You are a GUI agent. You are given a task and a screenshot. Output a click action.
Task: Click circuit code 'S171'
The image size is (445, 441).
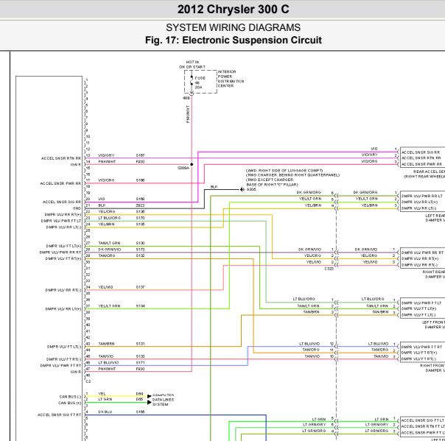(140, 363)
